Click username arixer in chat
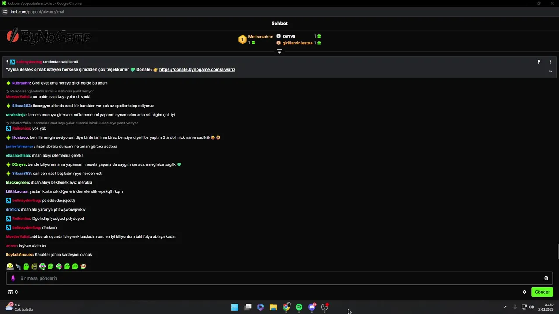The image size is (559, 314). (11, 246)
